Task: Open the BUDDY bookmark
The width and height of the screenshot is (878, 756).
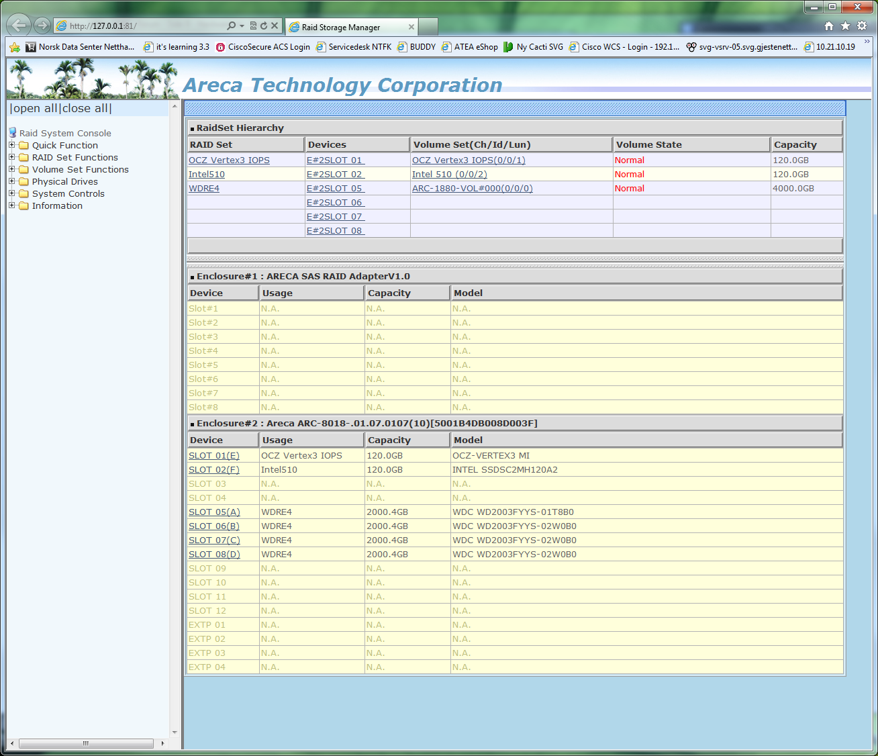Action: click(416, 47)
